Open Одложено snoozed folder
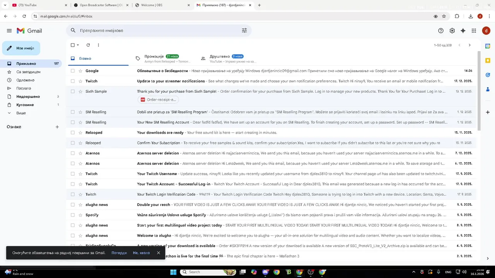 26,80
